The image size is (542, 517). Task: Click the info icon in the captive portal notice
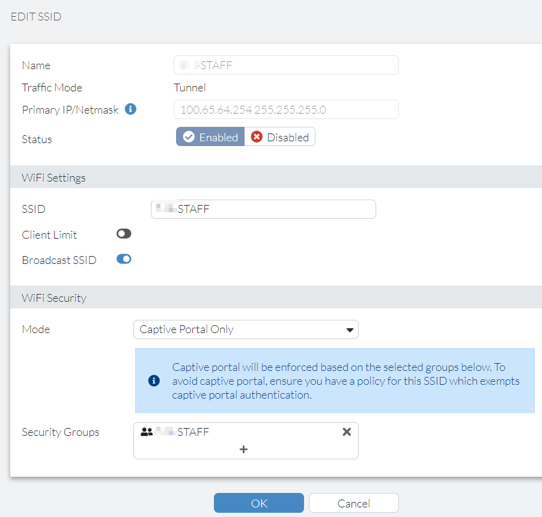(x=153, y=380)
